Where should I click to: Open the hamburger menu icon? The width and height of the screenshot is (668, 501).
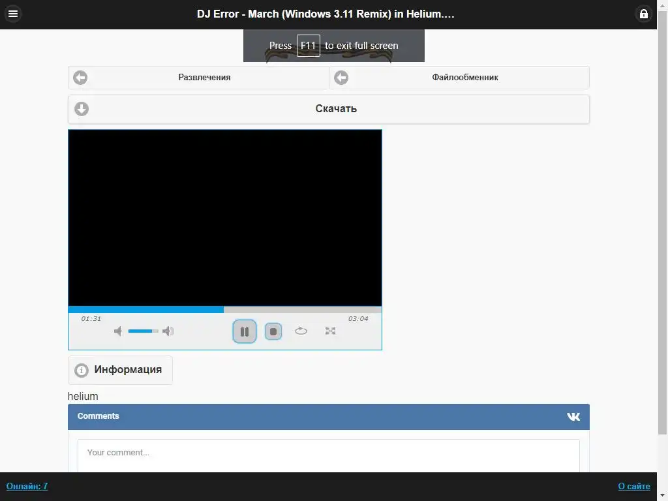[13, 14]
